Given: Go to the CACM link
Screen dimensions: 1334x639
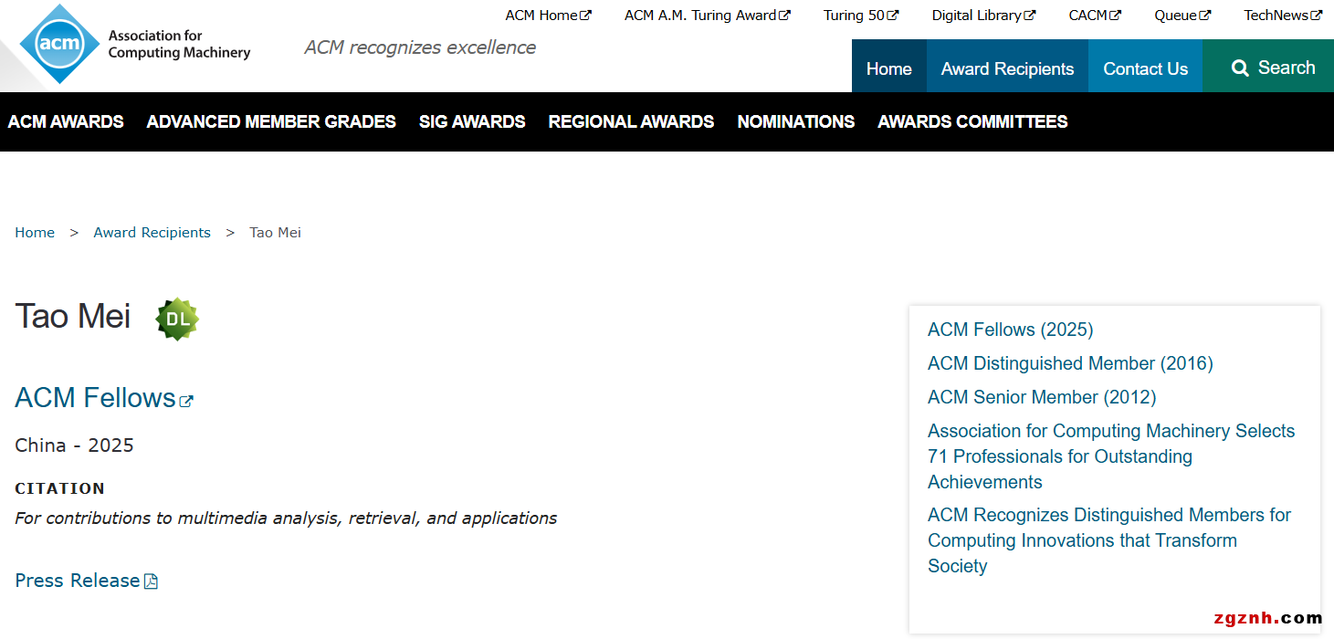Looking at the screenshot, I should [x=1094, y=15].
